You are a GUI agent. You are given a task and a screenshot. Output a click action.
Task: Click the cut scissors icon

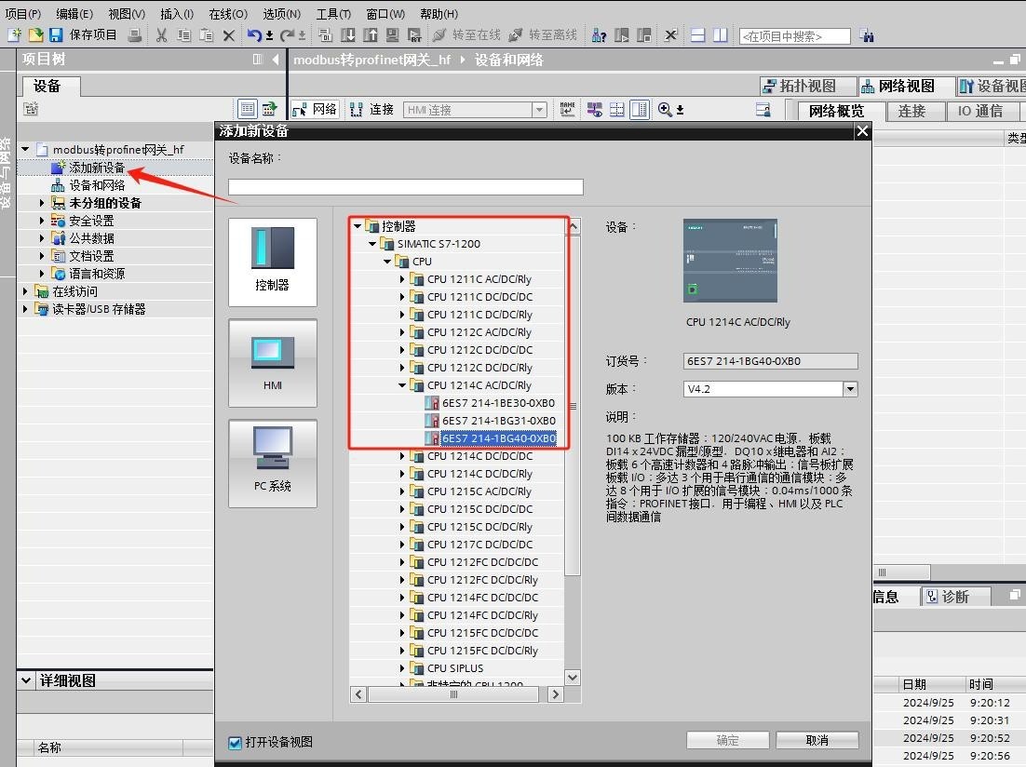click(x=162, y=34)
